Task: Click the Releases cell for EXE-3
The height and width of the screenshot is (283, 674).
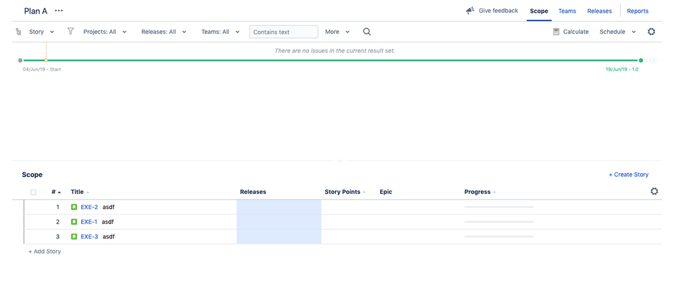Action: 279,237
